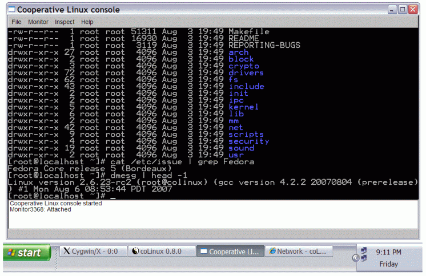Click the upper network connection tray icon
The height and width of the screenshot is (276, 426).
click(364, 250)
